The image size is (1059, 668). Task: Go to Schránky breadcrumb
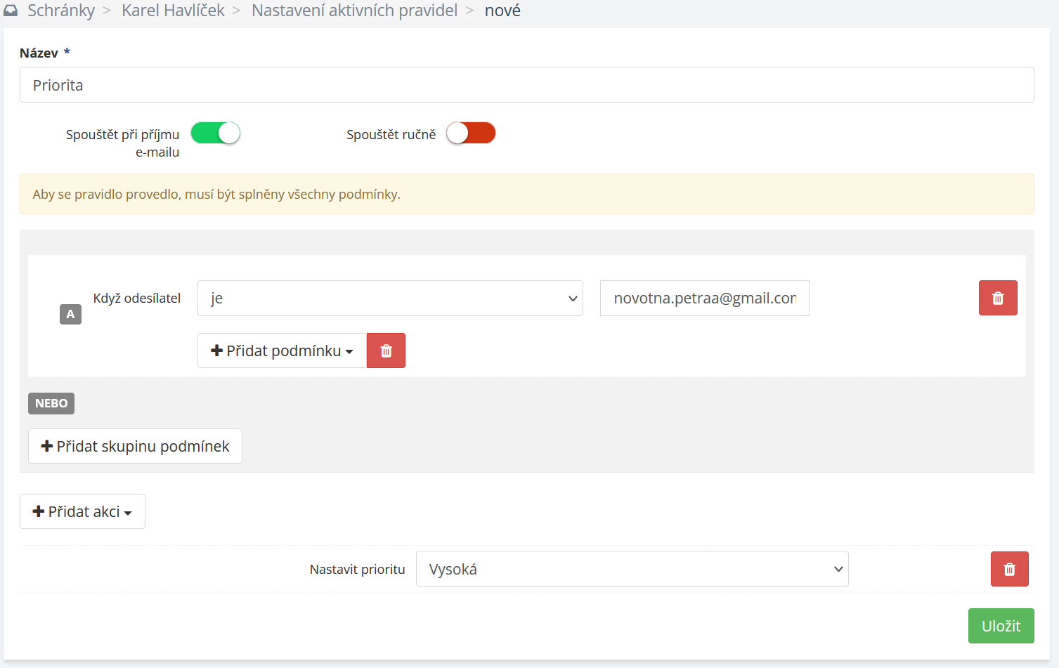(x=61, y=11)
